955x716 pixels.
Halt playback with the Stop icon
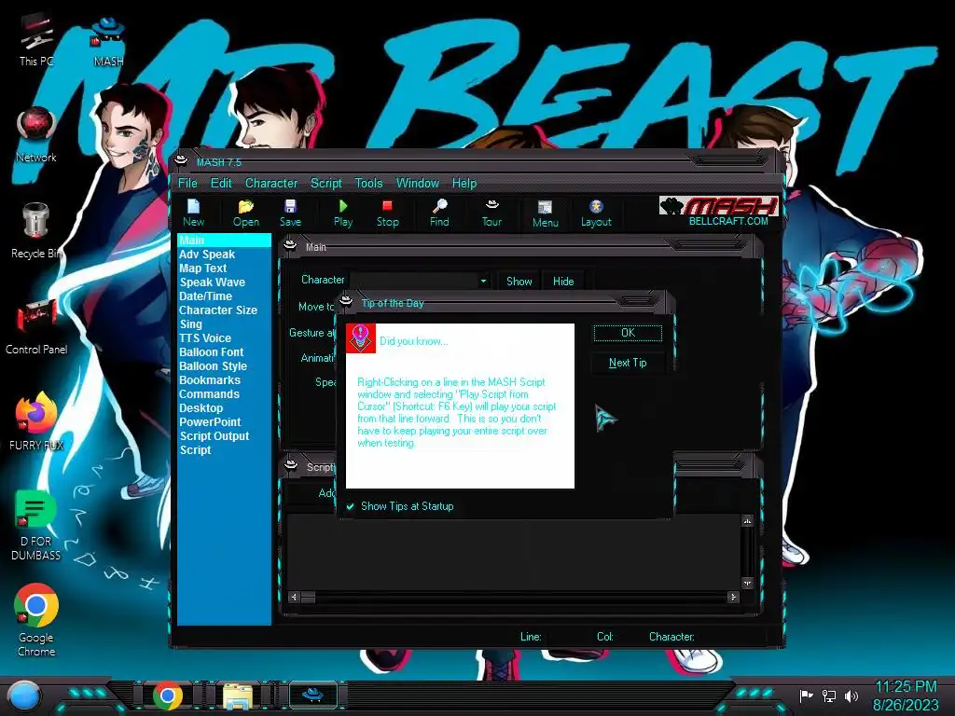click(x=387, y=213)
